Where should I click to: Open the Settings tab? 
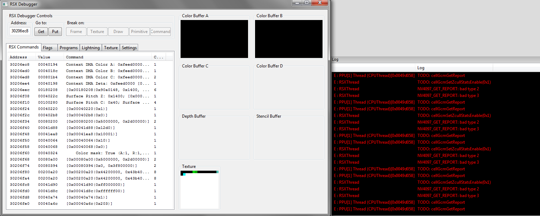pyautogui.click(x=129, y=48)
